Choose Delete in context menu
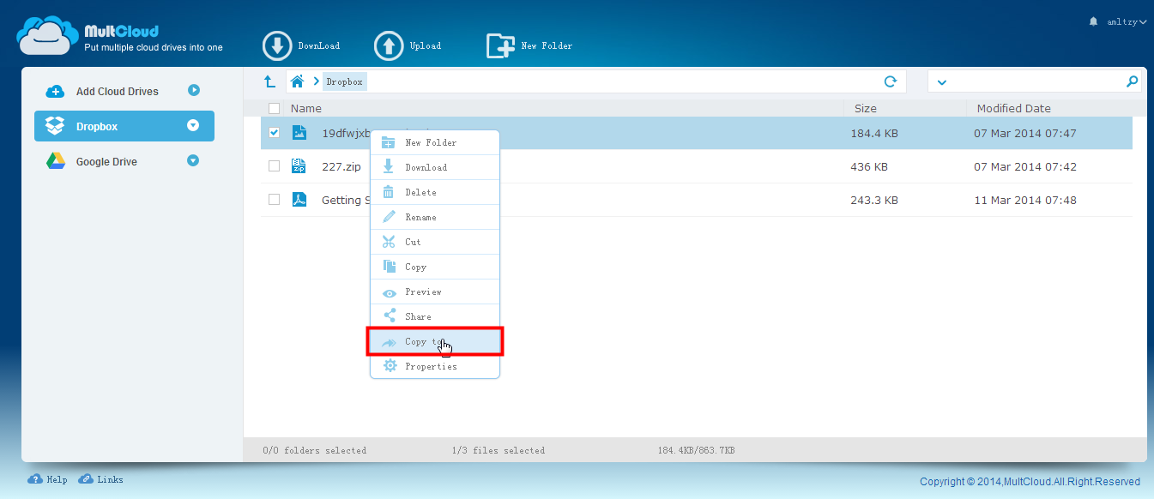This screenshot has height=499, width=1154. point(435,192)
